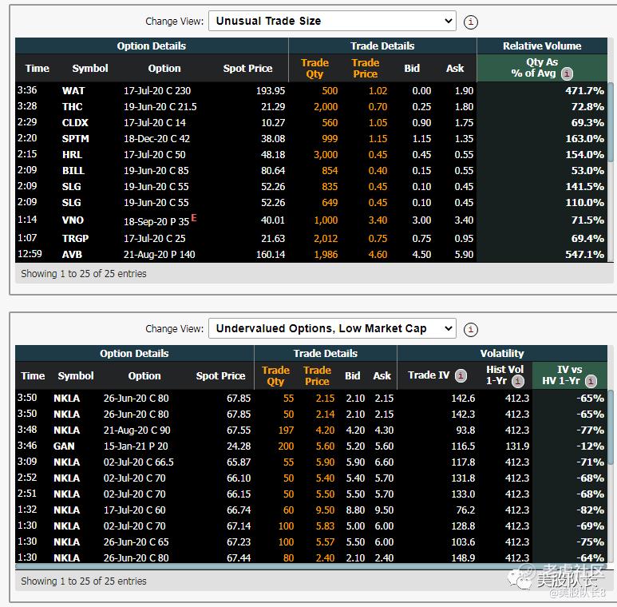Sort top table by Bid header

click(412, 69)
